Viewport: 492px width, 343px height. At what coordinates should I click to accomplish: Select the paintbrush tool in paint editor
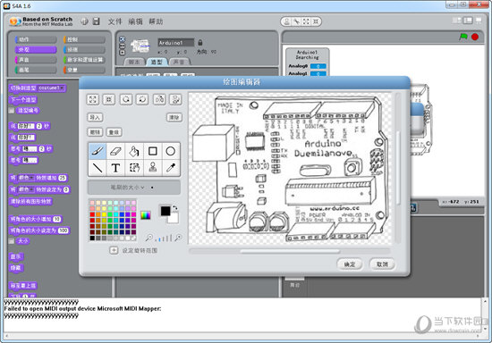(x=98, y=151)
